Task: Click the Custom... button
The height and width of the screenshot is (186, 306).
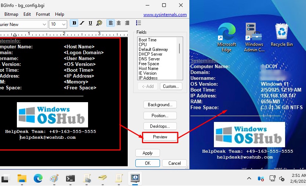Action: (171, 86)
